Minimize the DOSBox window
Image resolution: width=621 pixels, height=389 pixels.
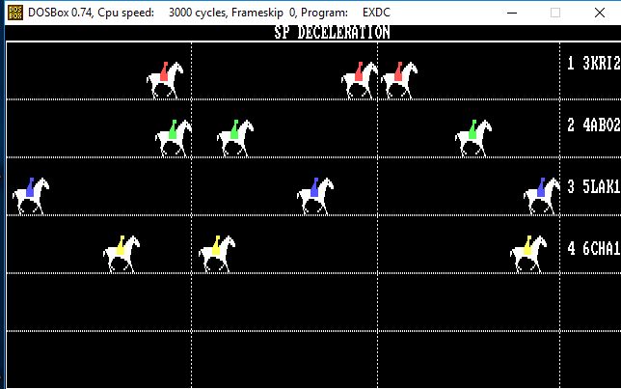[512, 13]
